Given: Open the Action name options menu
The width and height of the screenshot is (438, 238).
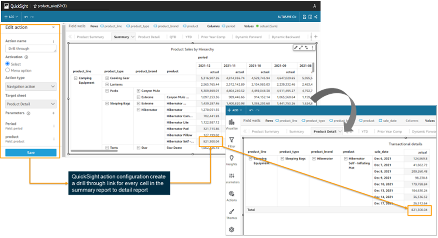Looking at the screenshot, I should pos(53,41).
